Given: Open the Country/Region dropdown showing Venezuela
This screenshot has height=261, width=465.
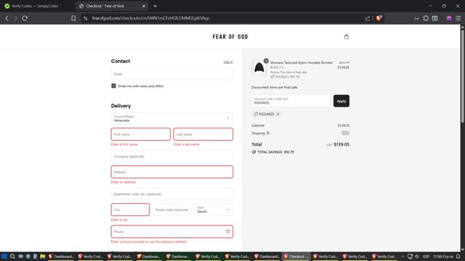Looking at the screenshot, I should click(x=172, y=118).
